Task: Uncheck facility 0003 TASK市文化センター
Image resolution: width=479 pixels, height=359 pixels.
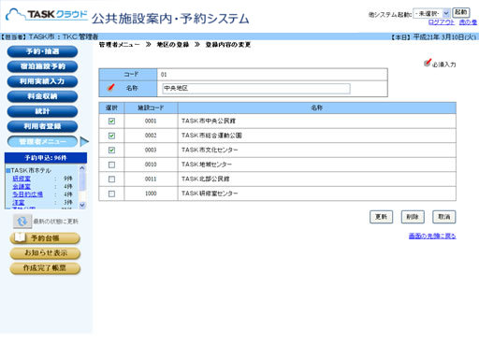Action: pyautogui.click(x=111, y=150)
